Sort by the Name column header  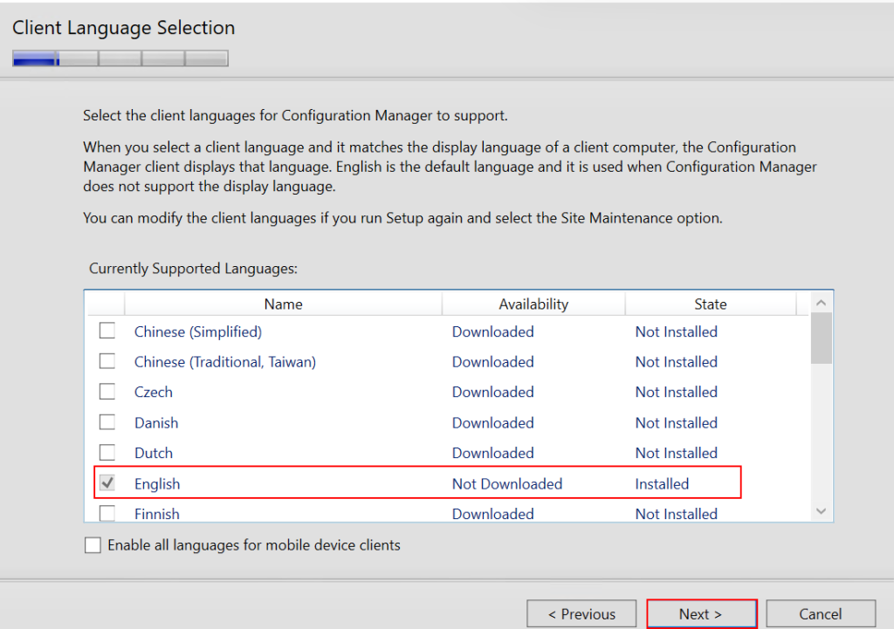pyautogui.click(x=283, y=304)
